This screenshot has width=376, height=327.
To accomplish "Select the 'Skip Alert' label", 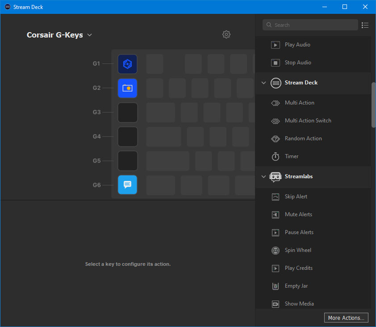I will click(x=296, y=197).
